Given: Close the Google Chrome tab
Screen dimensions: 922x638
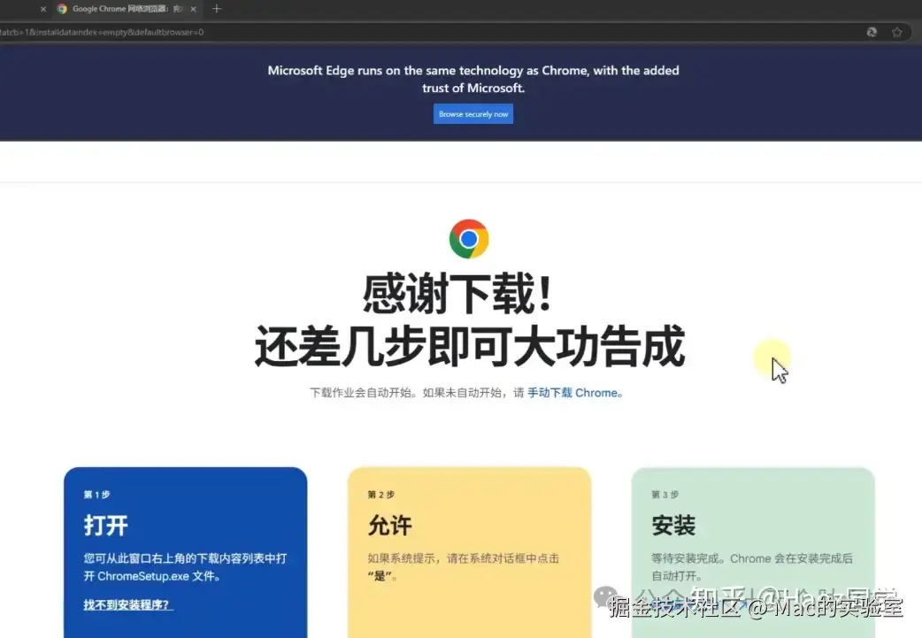Looking at the screenshot, I should tap(193, 9).
